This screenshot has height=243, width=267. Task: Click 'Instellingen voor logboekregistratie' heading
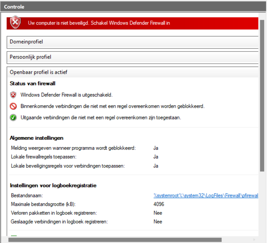point(53,186)
